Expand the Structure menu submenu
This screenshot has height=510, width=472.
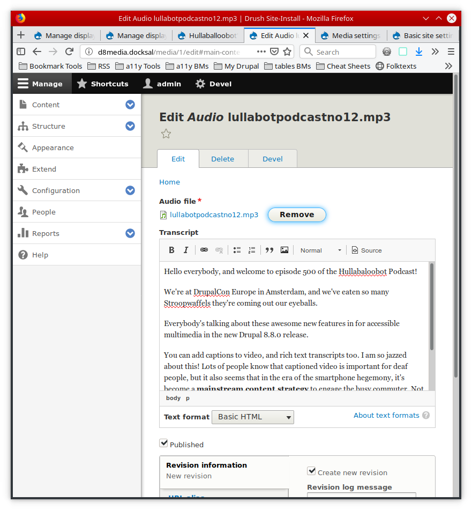pos(130,126)
